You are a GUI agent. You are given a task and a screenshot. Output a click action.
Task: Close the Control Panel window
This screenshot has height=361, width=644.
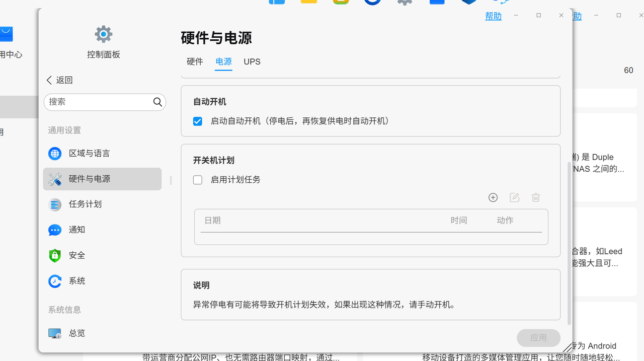tap(561, 16)
